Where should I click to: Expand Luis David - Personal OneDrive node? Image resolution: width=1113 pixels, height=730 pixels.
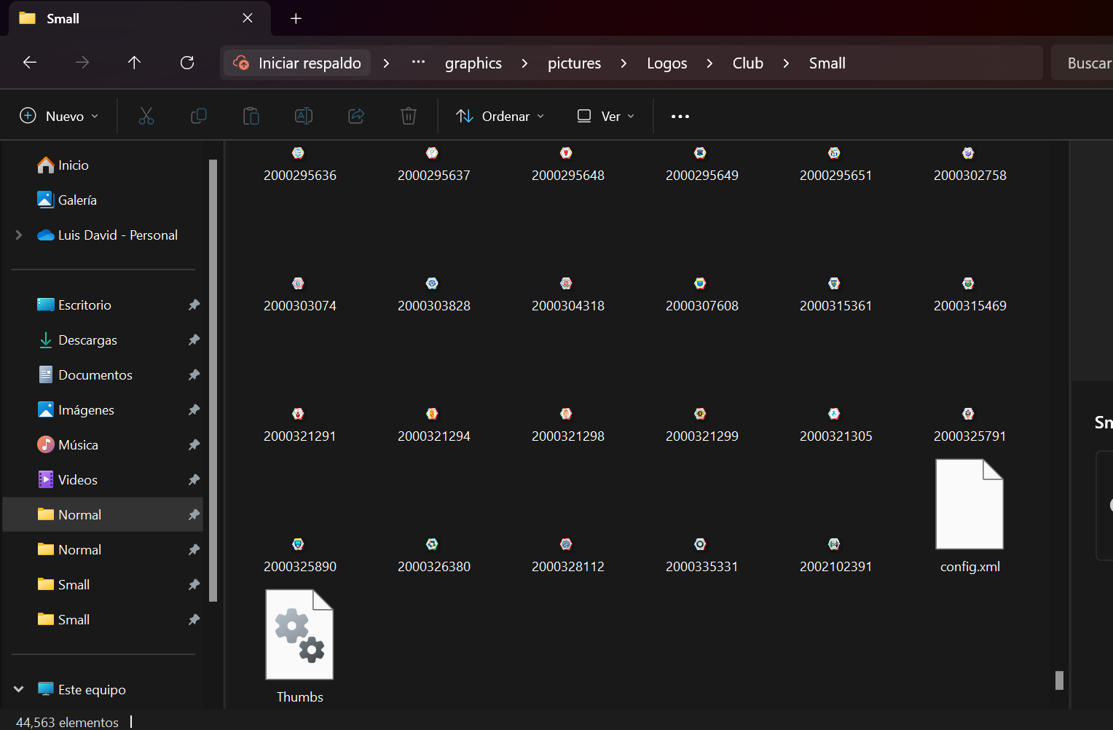pos(19,235)
